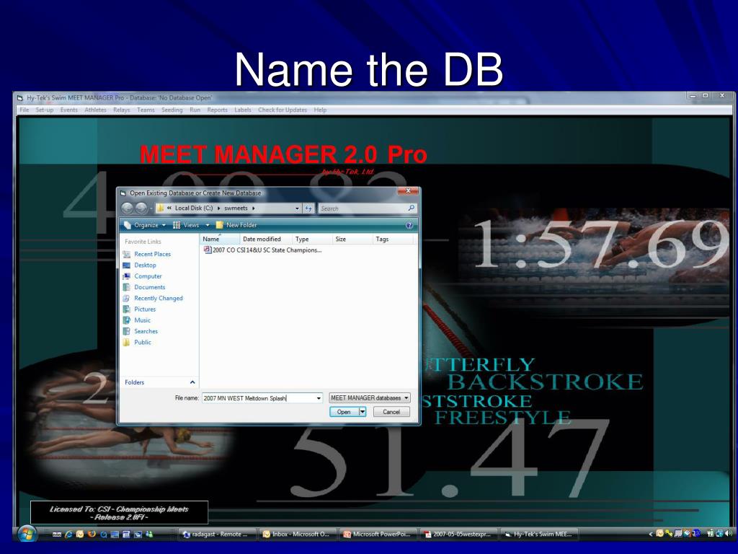Viewport: 738px width, 554px height.
Task: Open the dialog's help question-mark icon
Action: (409, 225)
